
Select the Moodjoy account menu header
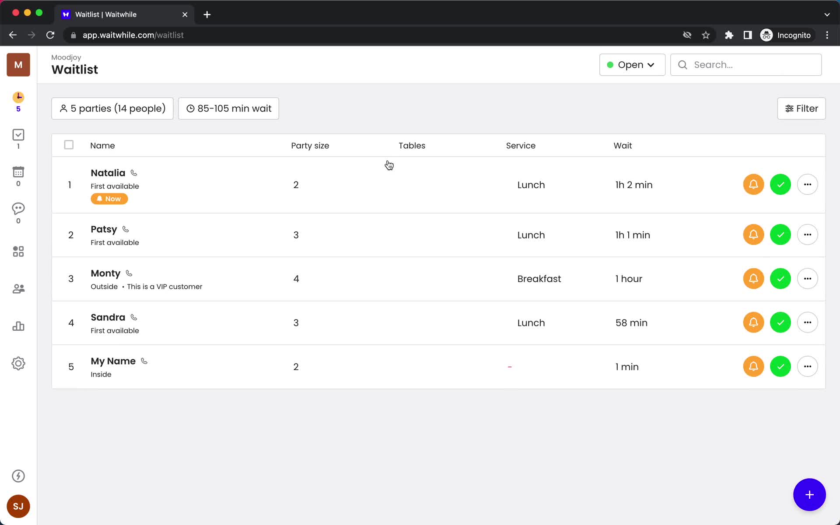pos(18,65)
